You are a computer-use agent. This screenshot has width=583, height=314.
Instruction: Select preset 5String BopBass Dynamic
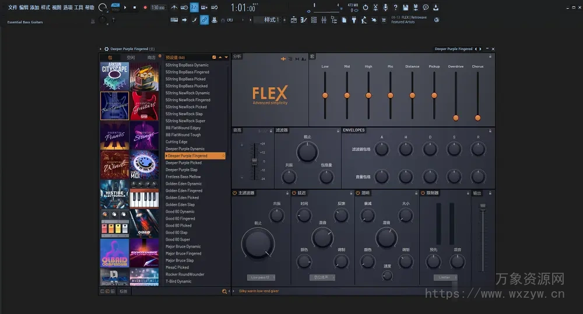[x=187, y=65]
